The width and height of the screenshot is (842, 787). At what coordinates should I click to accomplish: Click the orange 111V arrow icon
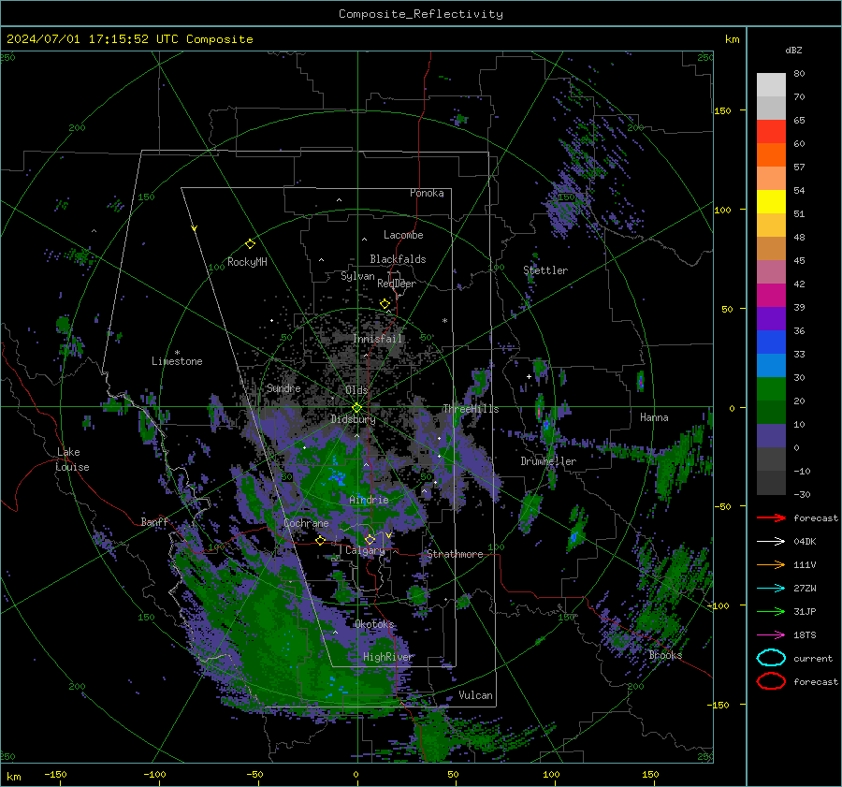771,564
